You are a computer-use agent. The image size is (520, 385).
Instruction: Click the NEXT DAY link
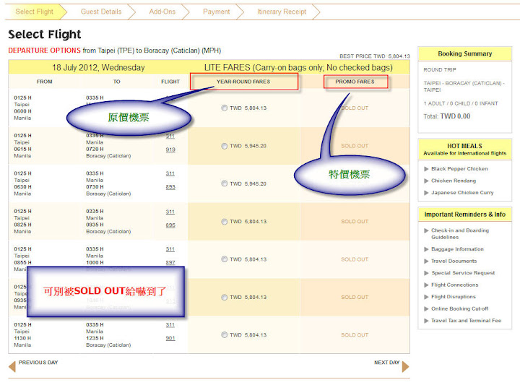tap(386, 363)
